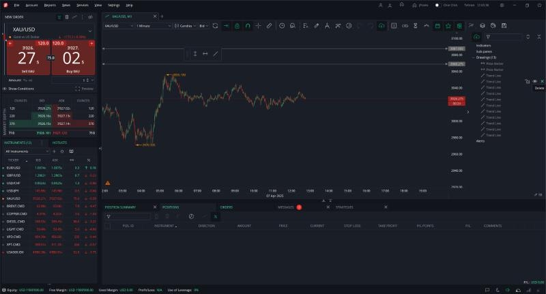Select horizontal line tool in floating toolbar

pyautogui.click(x=205, y=54)
